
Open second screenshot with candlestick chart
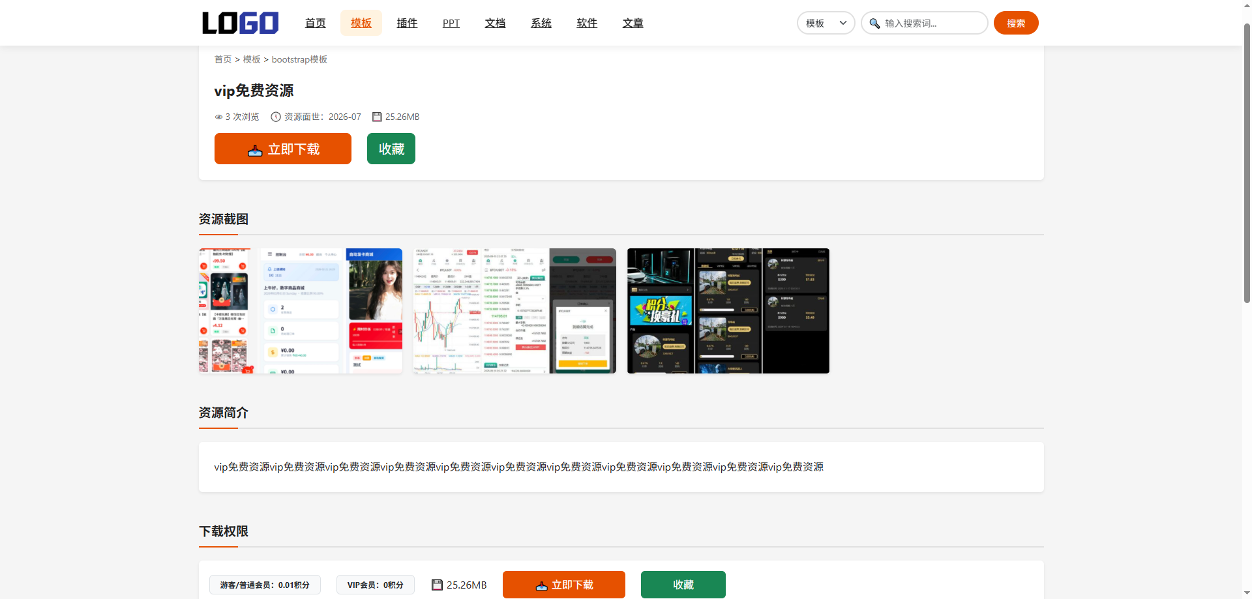[x=514, y=311]
